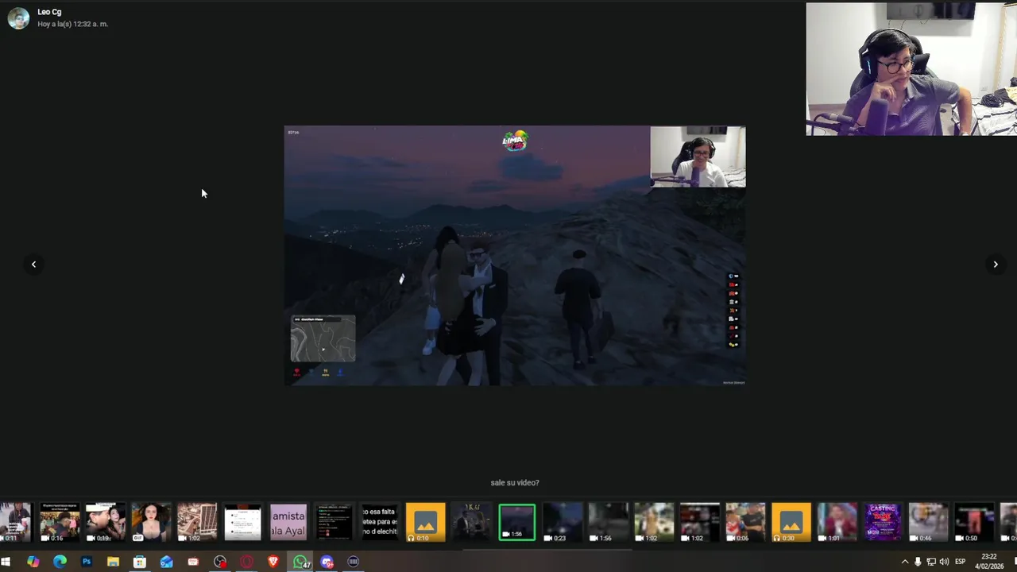Image resolution: width=1017 pixels, height=572 pixels.
Task: Open Discord from the taskbar
Action: tap(327, 562)
